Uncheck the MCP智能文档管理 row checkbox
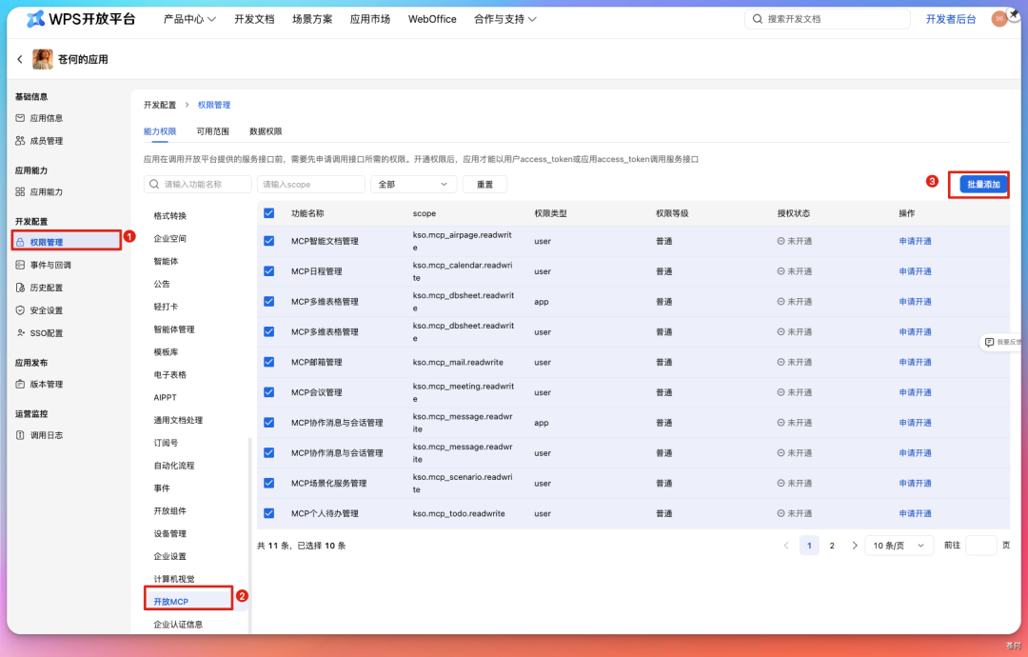The width and height of the screenshot is (1028, 657). coord(268,241)
